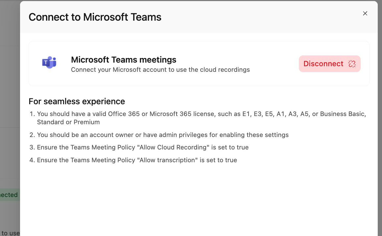
Task: Click the "Microsoft Teams meetings" heading
Action: [x=124, y=59]
